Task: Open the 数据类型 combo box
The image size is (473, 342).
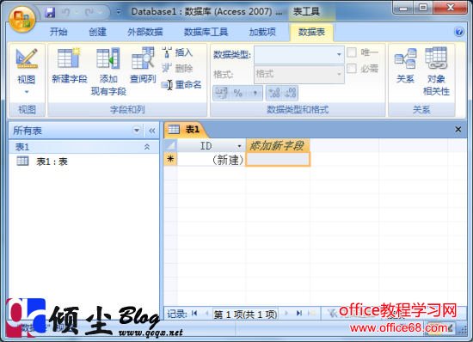Action: 299,54
